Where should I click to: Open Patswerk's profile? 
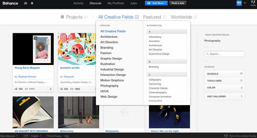click(x=69, y=77)
